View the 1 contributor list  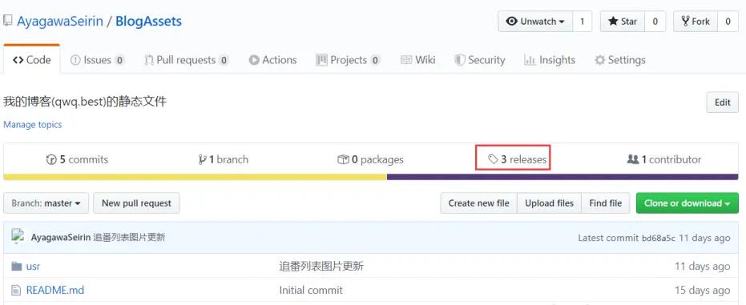664,159
